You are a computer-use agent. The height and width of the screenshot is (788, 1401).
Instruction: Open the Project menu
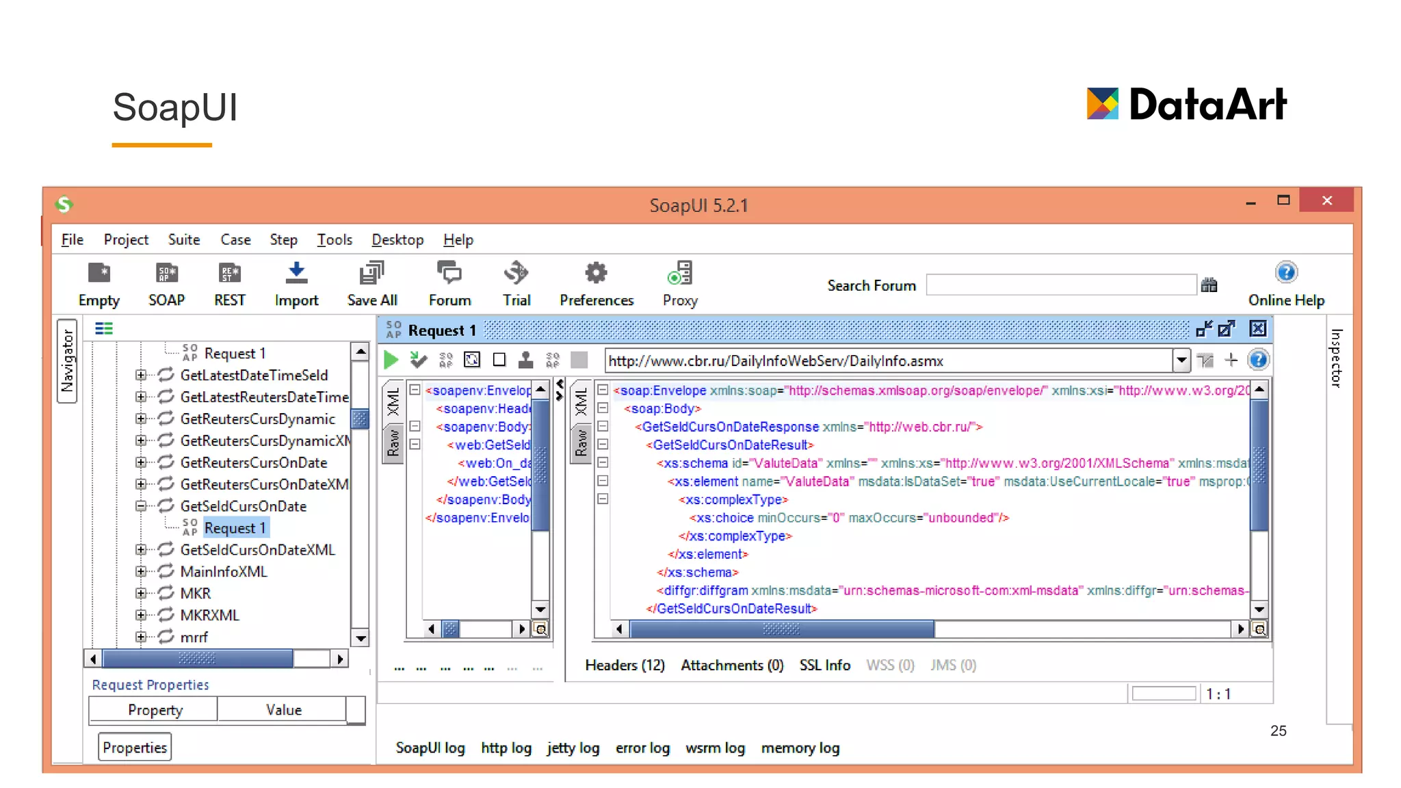[x=126, y=239]
